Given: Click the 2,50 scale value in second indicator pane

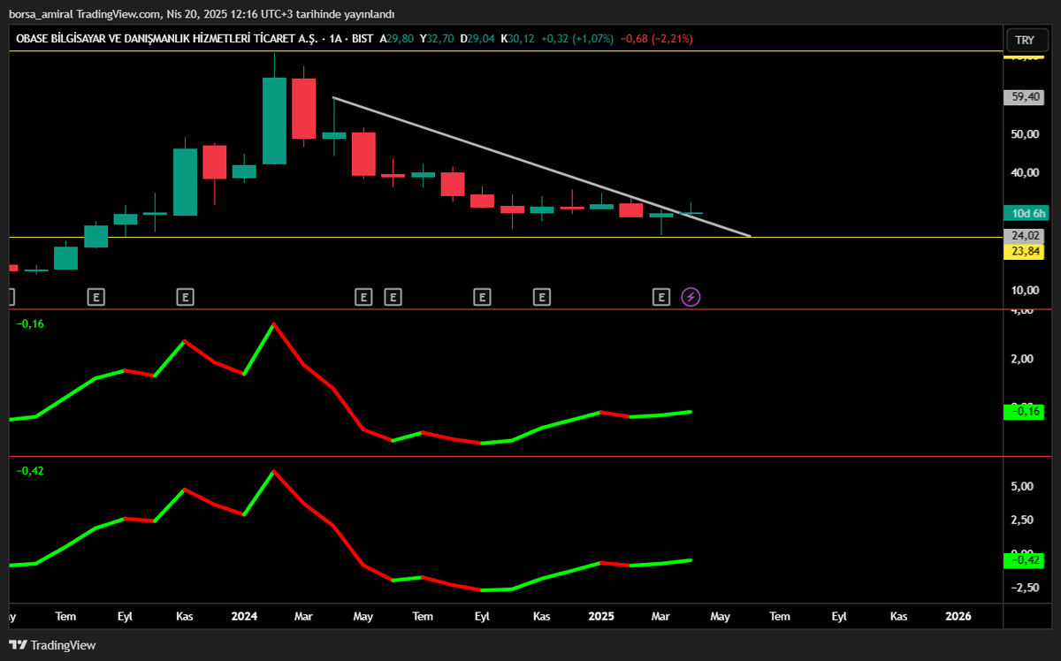Looking at the screenshot, I should (x=1024, y=520).
